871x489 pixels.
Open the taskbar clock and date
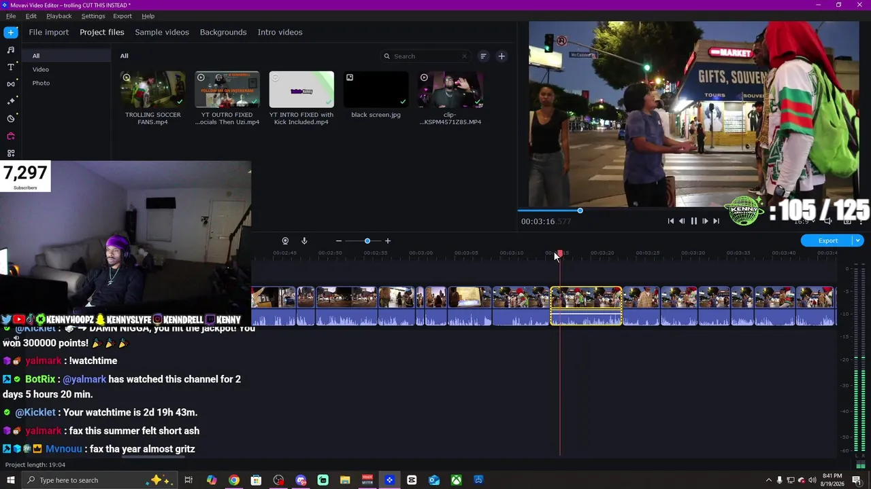pos(832,480)
